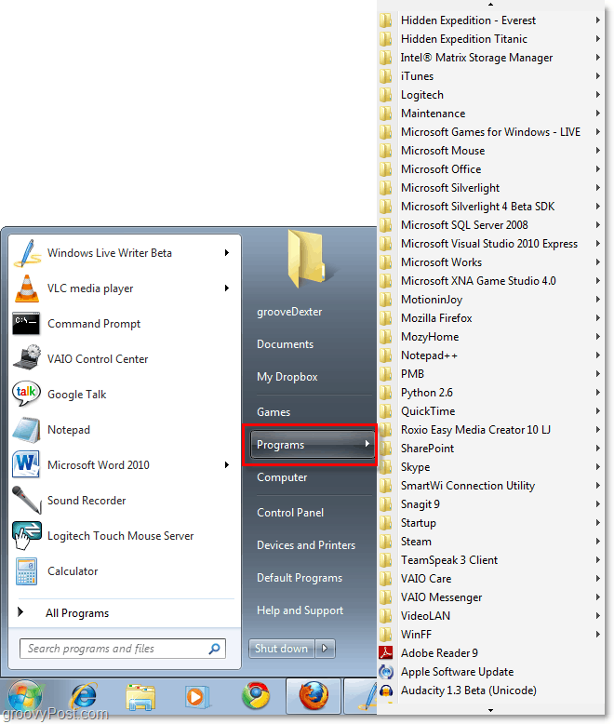Viewport: 614px width, 724px height.
Task: Open Hidden Expedition - Everest folder
Action: 491,20
